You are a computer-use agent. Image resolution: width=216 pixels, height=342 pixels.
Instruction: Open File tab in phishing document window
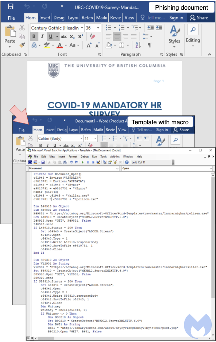click(11, 18)
